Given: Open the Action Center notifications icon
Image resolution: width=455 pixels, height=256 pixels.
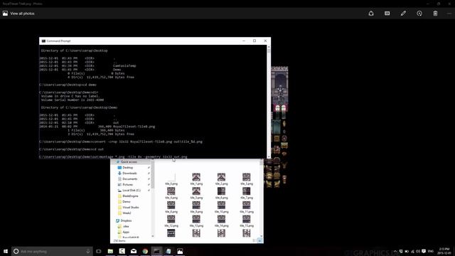Looking at the screenshot, I should point(424,251).
